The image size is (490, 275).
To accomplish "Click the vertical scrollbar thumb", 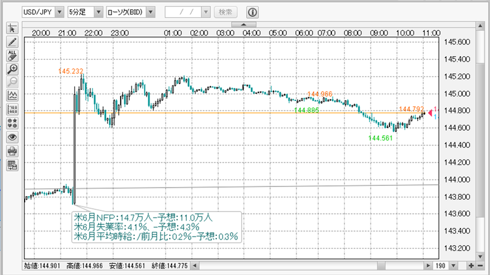I will 480,141.
